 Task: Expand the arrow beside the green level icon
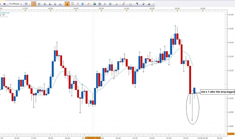114,4
